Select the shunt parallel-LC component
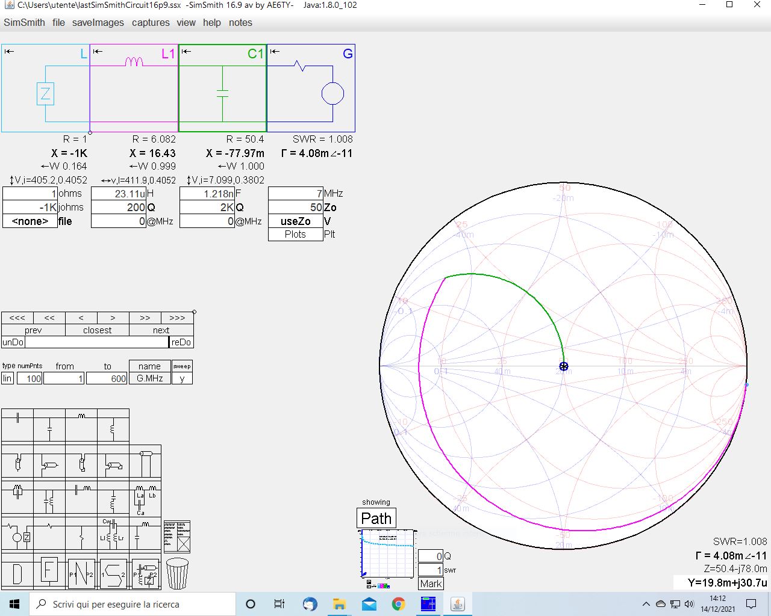771x616 pixels. tap(49, 497)
